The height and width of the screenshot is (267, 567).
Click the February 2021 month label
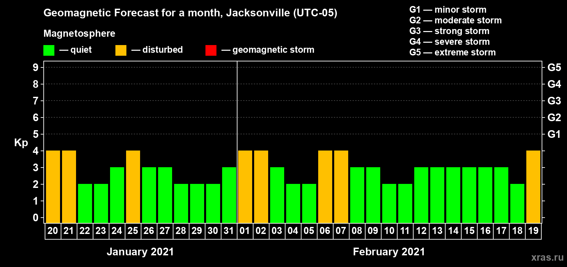pyautogui.click(x=389, y=252)
